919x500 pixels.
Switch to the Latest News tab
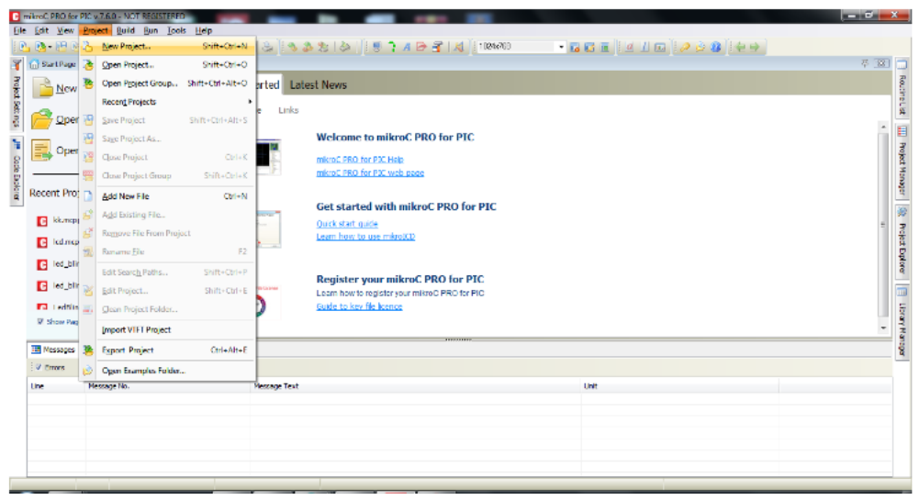click(318, 84)
